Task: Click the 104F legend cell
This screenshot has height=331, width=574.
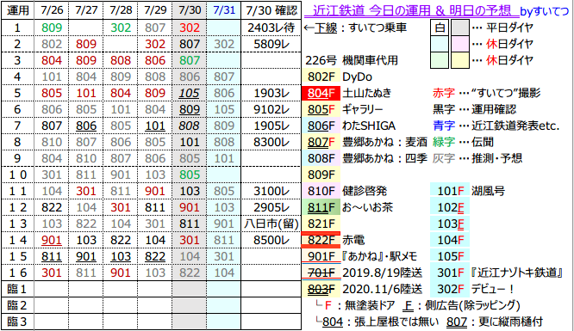Action: [x=450, y=240]
